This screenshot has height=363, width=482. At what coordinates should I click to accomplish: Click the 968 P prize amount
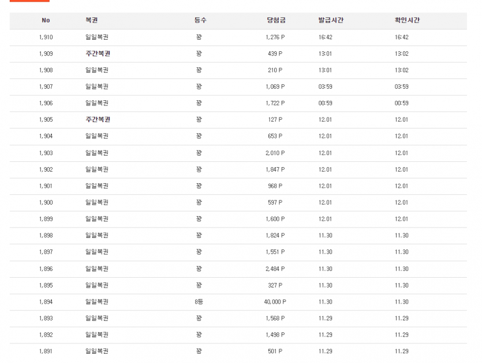pyautogui.click(x=275, y=186)
